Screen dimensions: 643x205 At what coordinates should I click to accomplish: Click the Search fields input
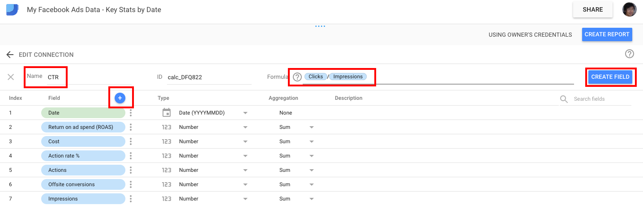click(602, 99)
